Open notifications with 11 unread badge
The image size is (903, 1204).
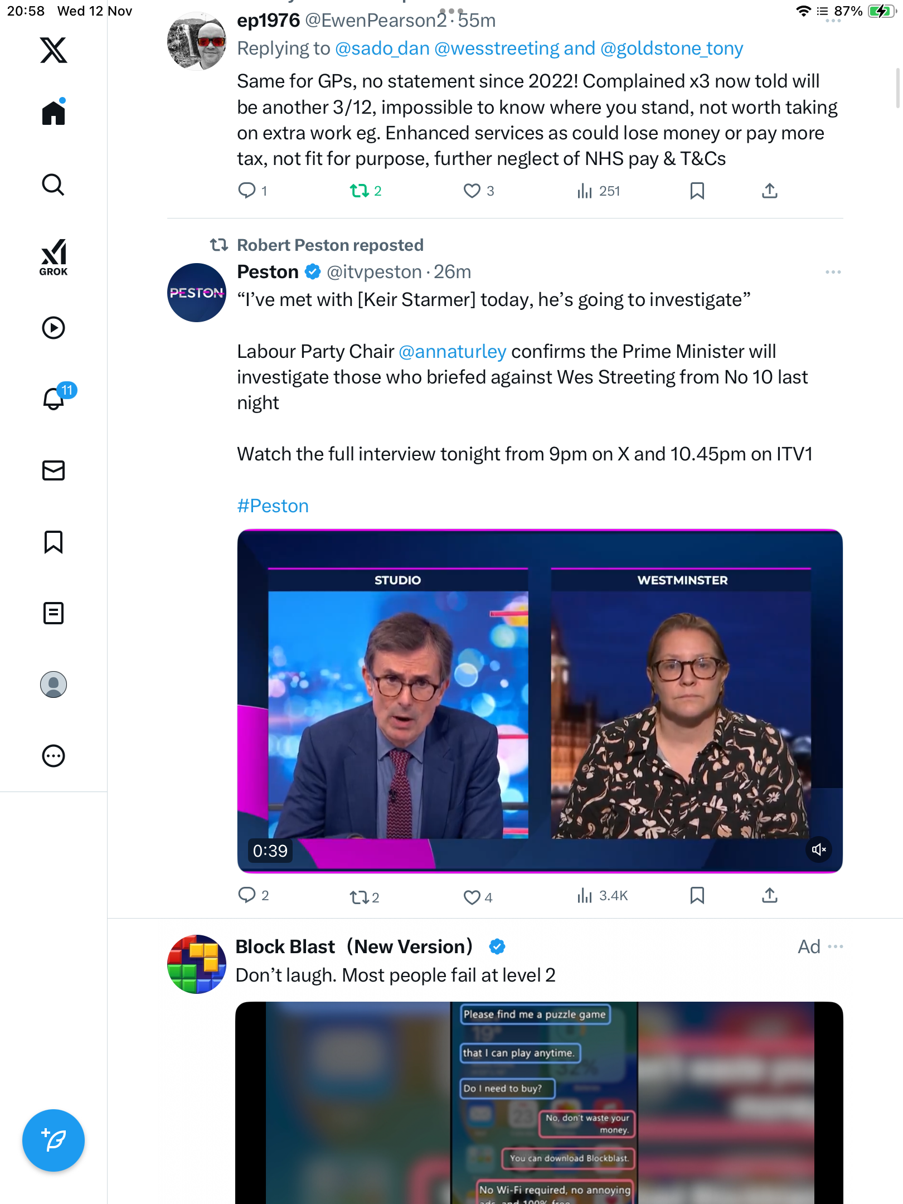(x=55, y=398)
